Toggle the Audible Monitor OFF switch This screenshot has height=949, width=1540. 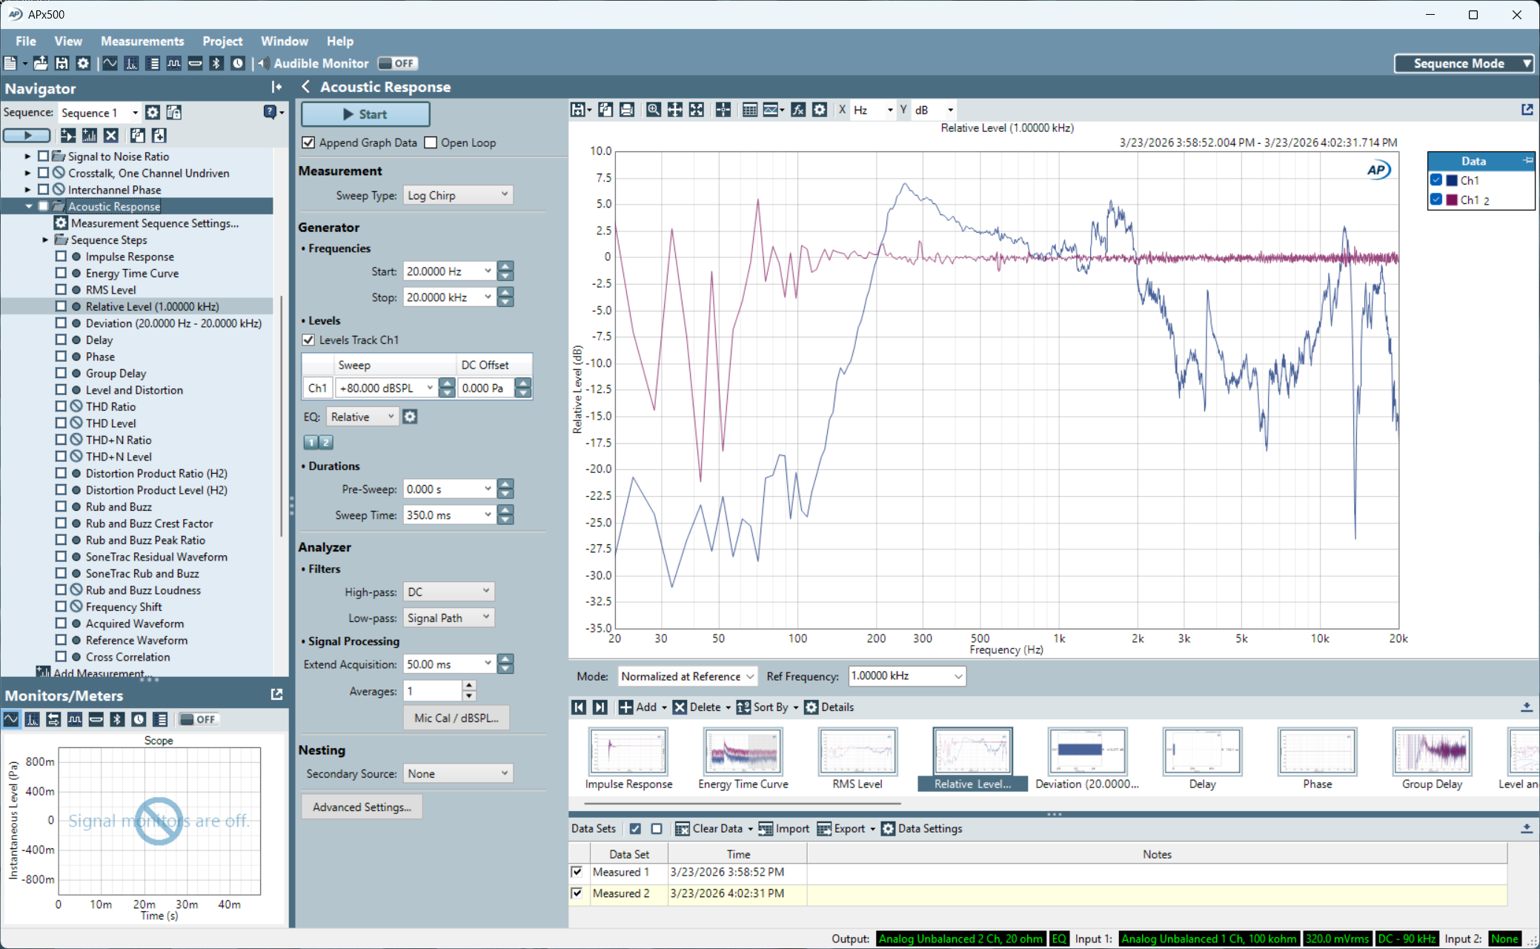[x=397, y=64]
